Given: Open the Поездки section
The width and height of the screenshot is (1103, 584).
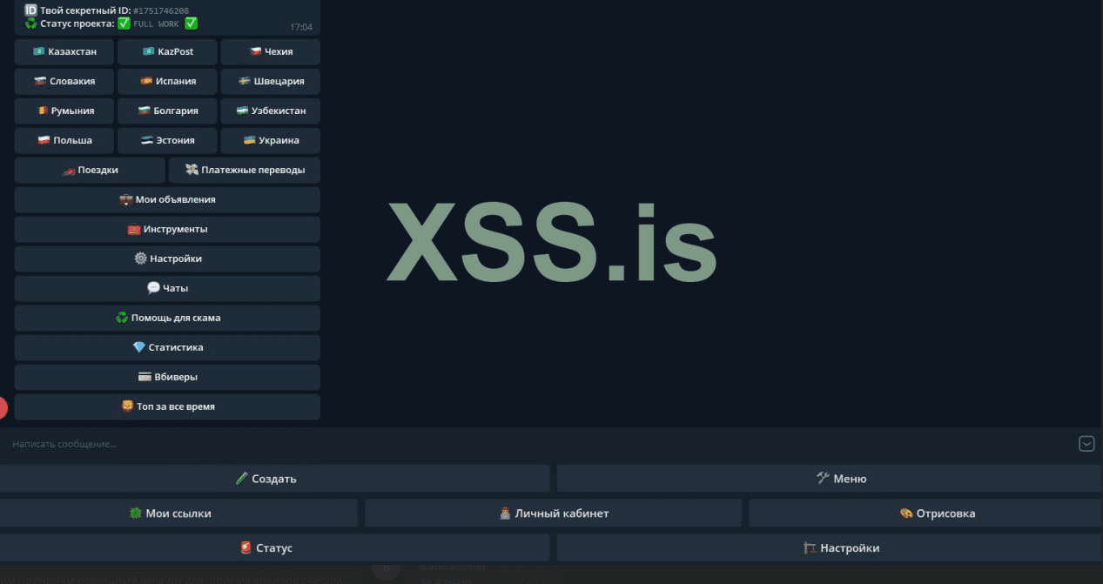Looking at the screenshot, I should coord(90,170).
